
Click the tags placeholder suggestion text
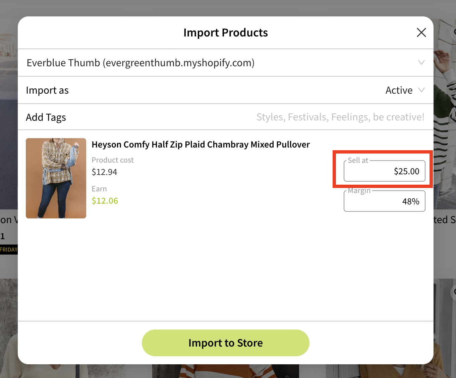point(340,117)
